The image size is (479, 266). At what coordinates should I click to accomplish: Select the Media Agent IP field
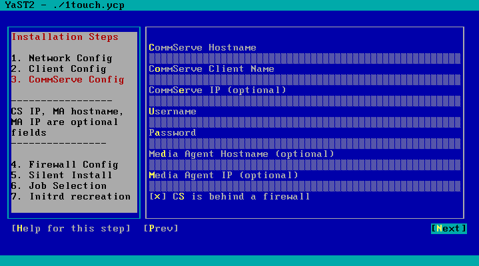[304, 186]
